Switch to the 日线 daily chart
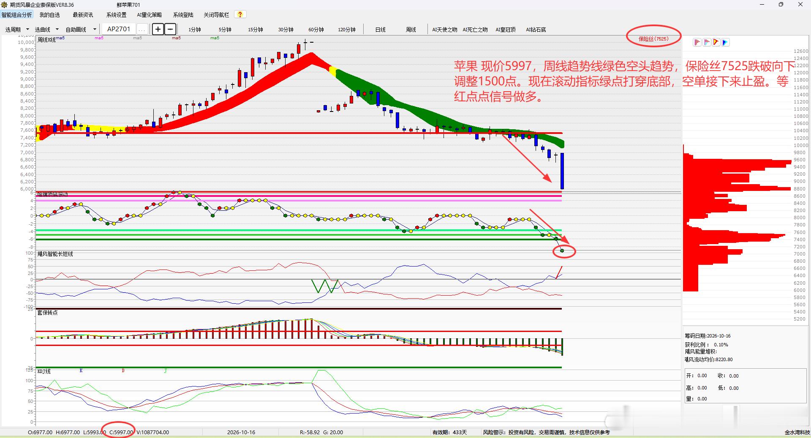This screenshot has height=438, width=811. [381, 30]
